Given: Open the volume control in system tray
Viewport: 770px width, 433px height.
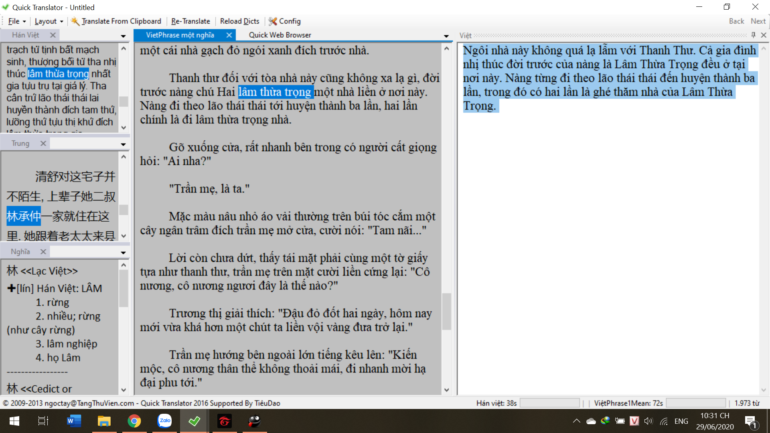Looking at the screenshot, I should (648, 421).
